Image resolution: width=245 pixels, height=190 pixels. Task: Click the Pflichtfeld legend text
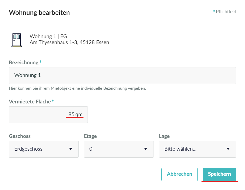pos(224,11)
